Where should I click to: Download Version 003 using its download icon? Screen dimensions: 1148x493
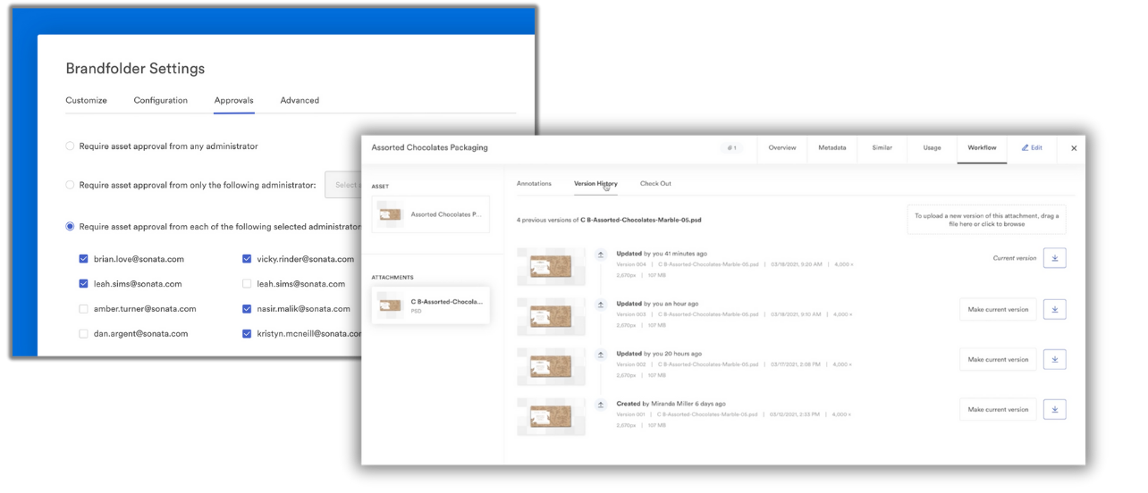tap(1055, 309)
